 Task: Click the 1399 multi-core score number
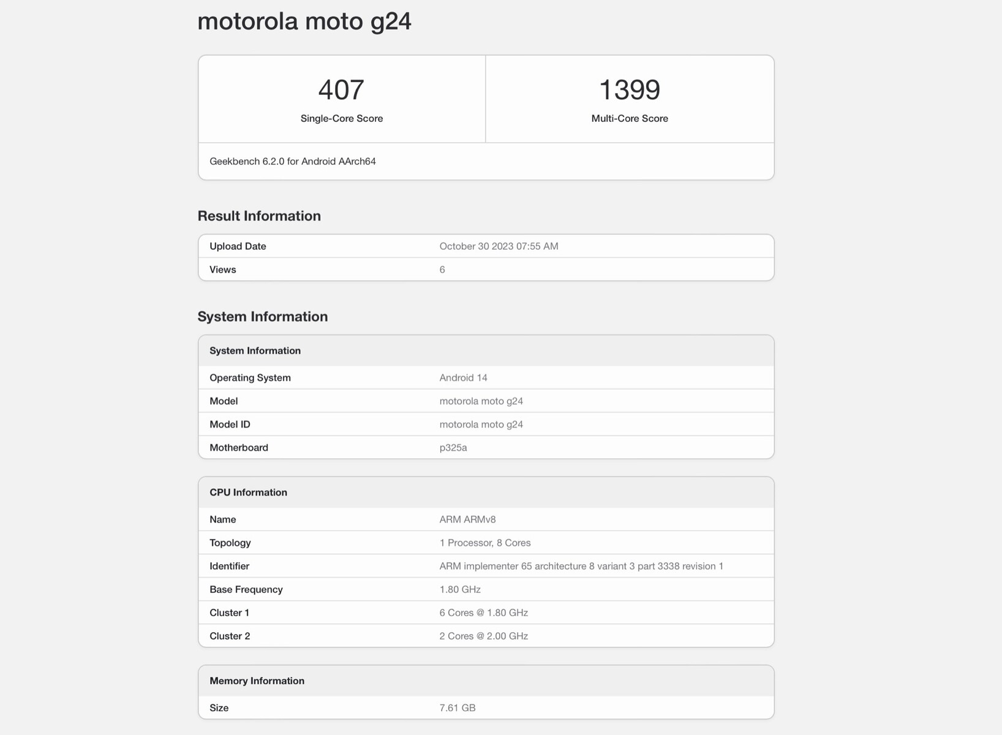[629, 90]
